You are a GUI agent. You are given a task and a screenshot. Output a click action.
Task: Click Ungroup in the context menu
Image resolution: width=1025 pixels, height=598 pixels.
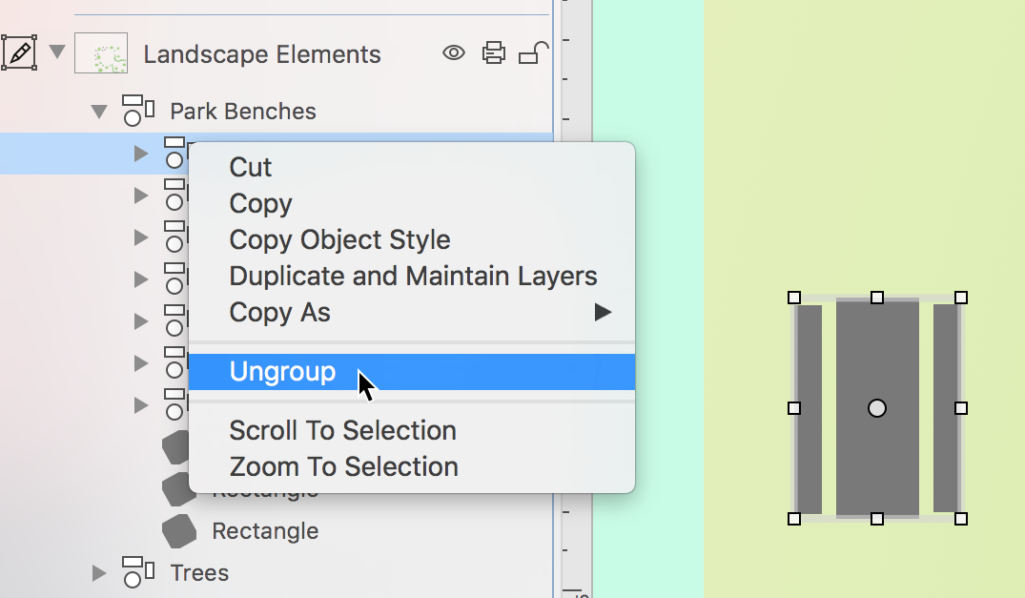click(x=412, y=372)
